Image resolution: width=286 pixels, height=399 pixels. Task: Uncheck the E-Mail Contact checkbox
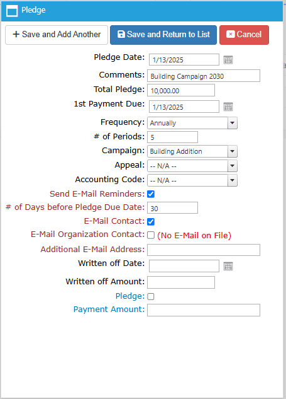click(151, 221)
